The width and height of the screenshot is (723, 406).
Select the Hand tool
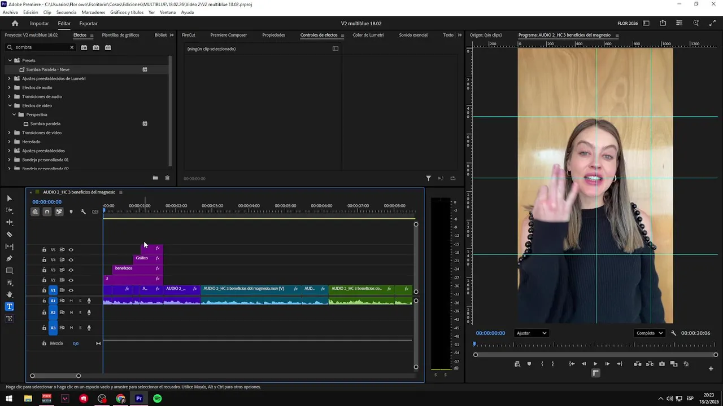click(9, 294)
